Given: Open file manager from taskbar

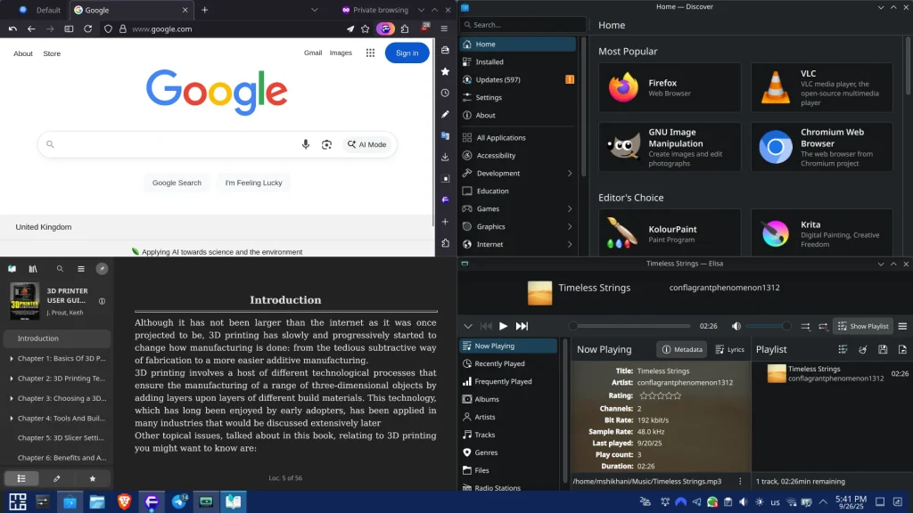Looking at the screenshot, I should 96,501.
